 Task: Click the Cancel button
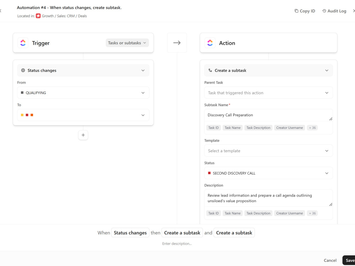pyautogui.click(x=330, y=260)
